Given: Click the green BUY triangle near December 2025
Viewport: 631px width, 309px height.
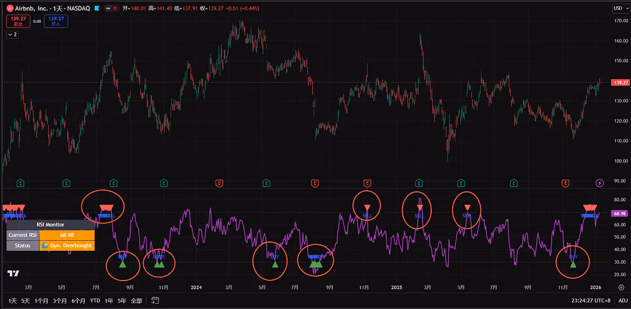Looking at the screenshot, I should (573, 264).
